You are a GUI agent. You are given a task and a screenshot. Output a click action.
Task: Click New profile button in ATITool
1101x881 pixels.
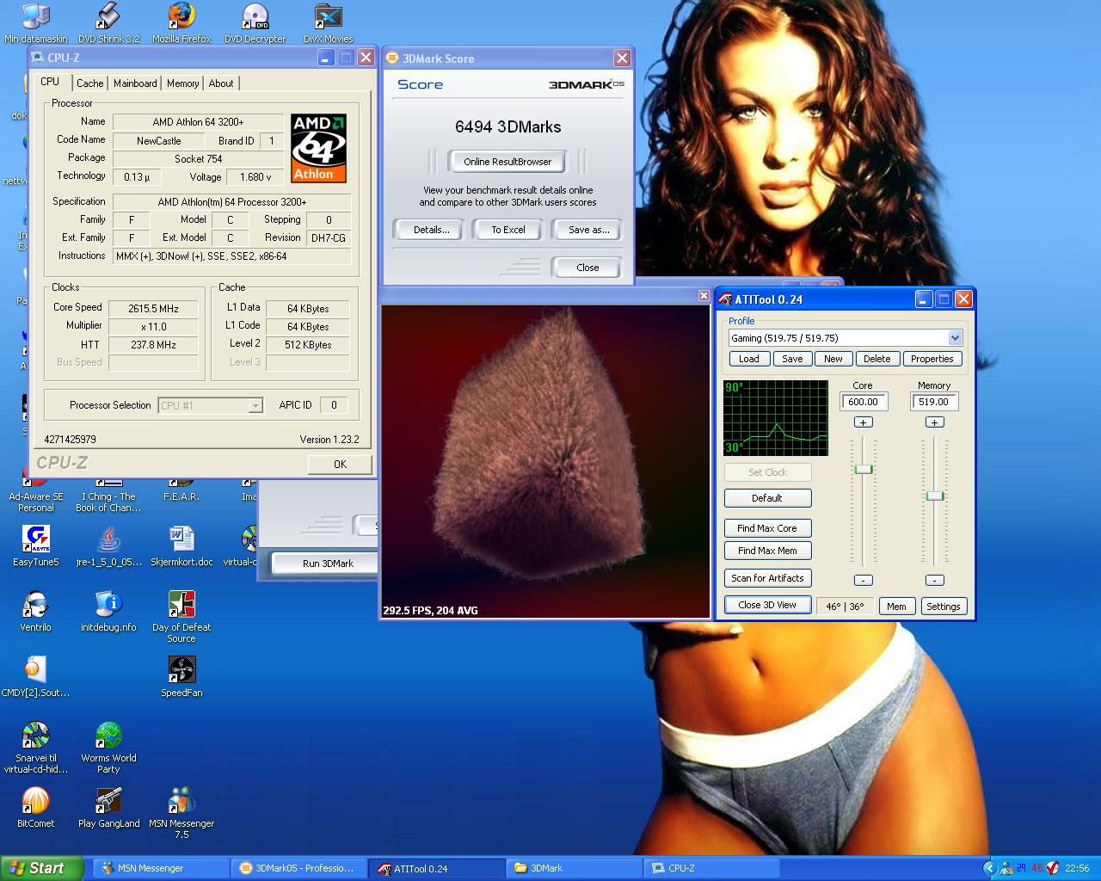pos(833,360)
